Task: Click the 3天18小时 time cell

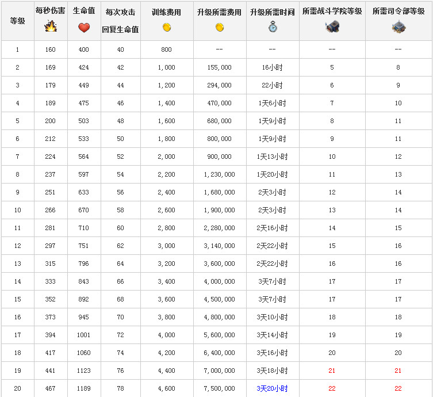Action: [x=273, y=371]
